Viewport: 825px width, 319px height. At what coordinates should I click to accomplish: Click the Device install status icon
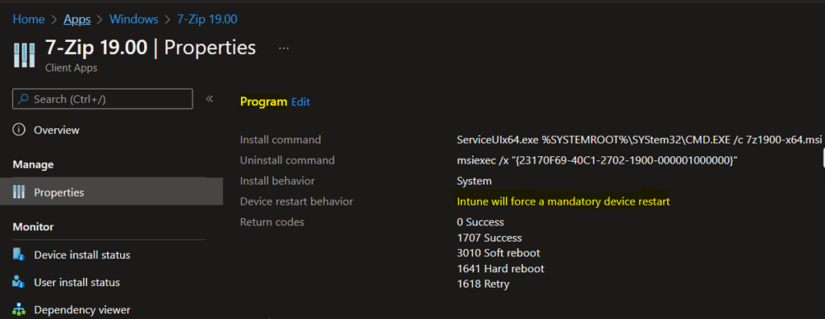tap(19, 255)
